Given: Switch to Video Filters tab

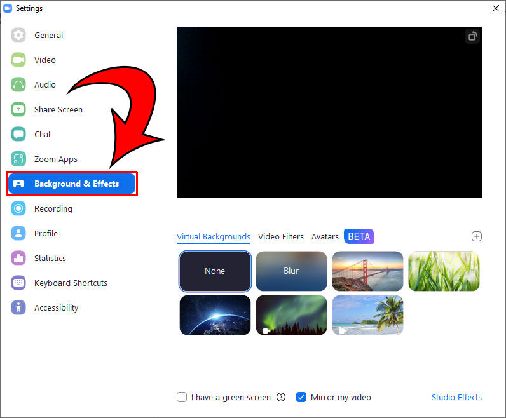Looking at the screenshot, I should coord(281,237).
